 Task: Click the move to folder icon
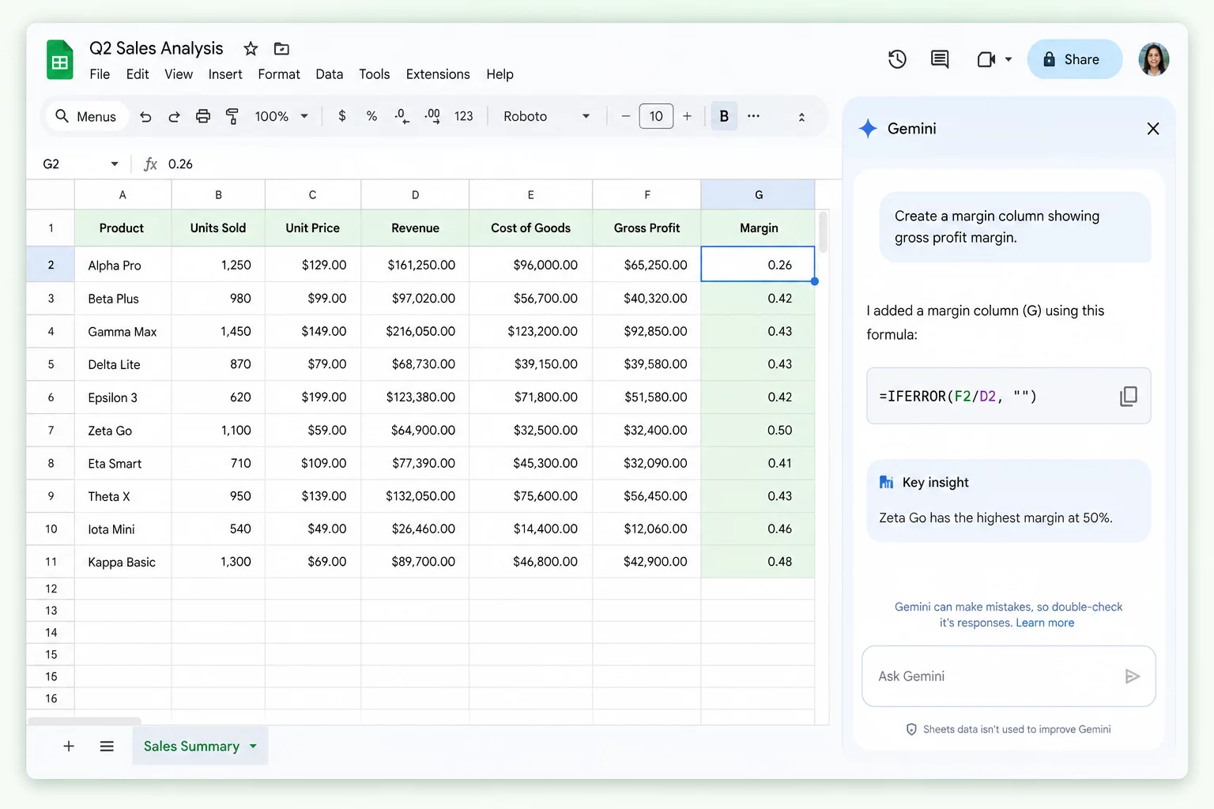pyautogui.click(x=281, y=49)
